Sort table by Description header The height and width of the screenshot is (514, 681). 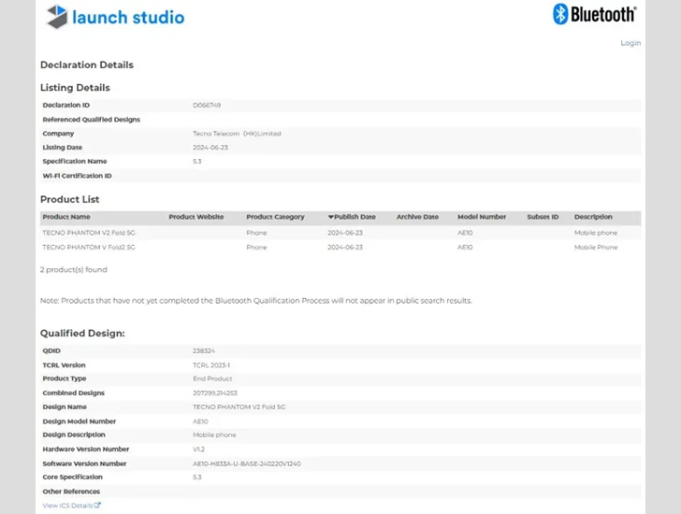[x=593, y=217]
